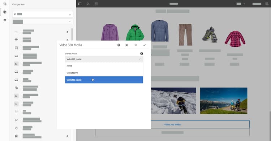Open the dialog help icon

click(119, 45)
